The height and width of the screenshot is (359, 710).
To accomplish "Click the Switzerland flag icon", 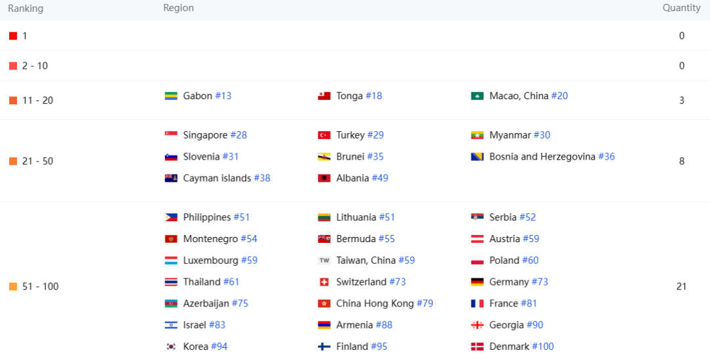I will tap(323, 282).
